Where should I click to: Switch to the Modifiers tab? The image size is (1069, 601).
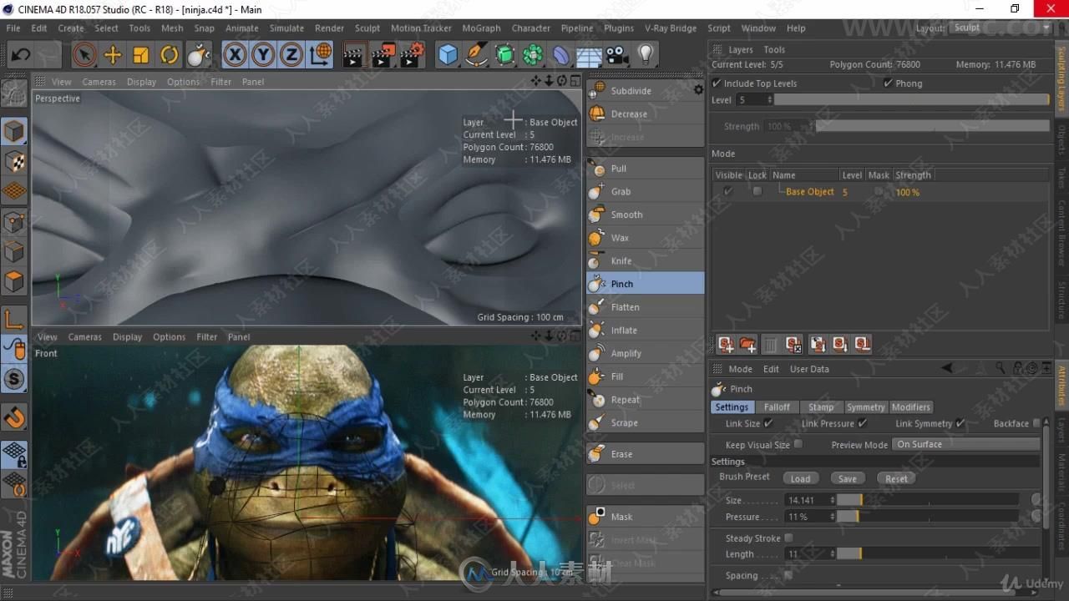(910, 407)
